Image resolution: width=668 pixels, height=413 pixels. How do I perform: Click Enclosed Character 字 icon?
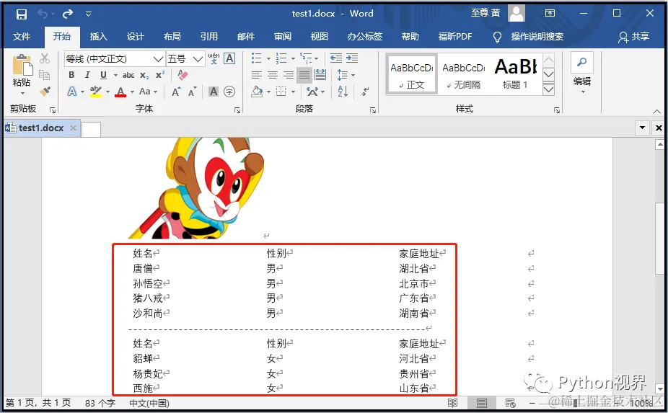[229, 91]
